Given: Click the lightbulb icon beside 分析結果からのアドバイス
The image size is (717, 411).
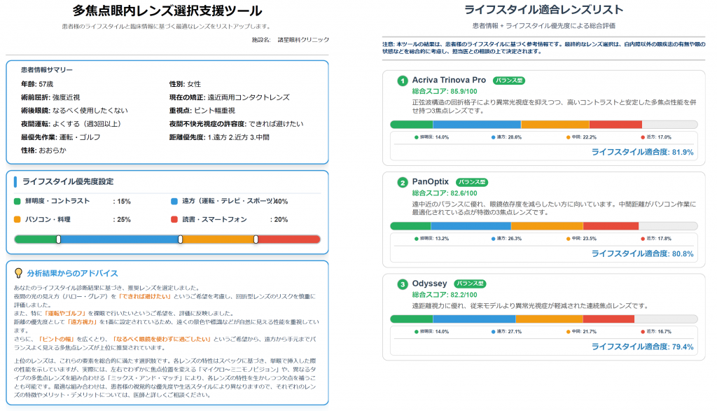Looking at the screenshot, I should click(19, 273).
